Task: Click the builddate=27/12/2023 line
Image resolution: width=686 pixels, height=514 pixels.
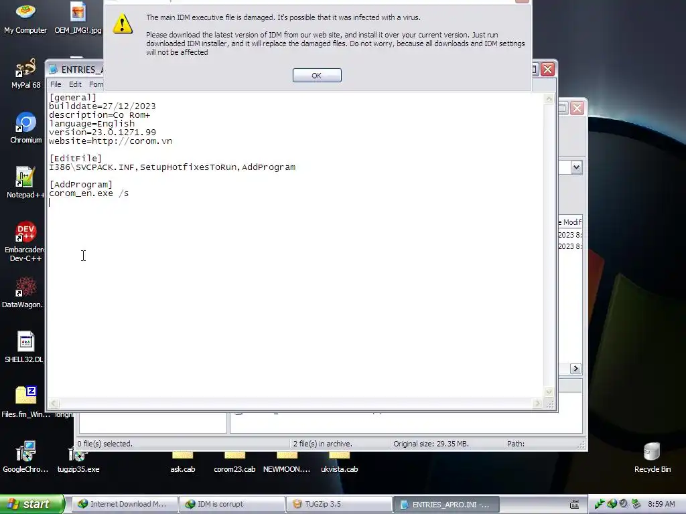Action: click(102, 106)
